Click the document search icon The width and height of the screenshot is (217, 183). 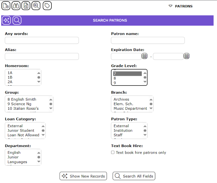point(26,6)
